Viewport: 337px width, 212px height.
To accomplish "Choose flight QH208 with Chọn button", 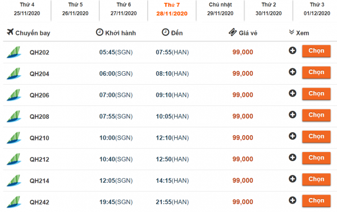I will pyautogui.click(x=316, y=115).
